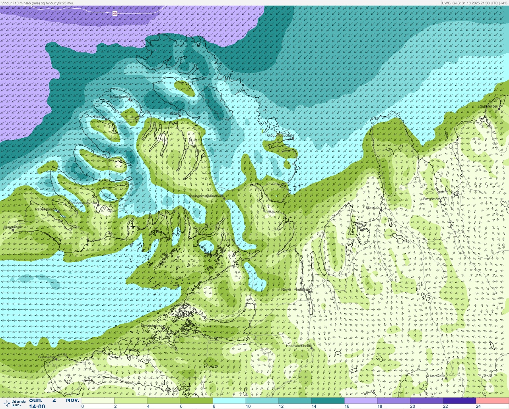Click the Siglufjörður station label
Viewport: 509px width, 409px height.
coord(489,106)
